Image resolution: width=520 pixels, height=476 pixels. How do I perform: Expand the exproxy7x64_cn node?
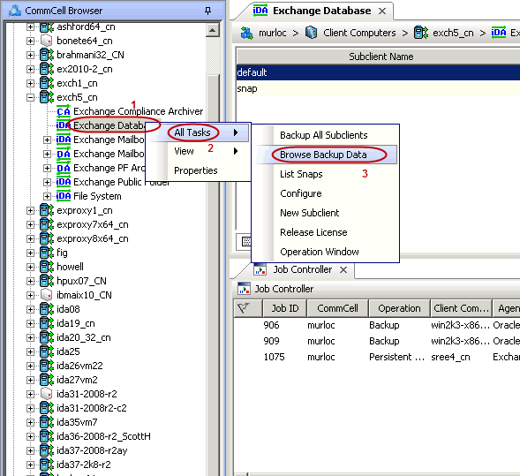pos(30,224)
